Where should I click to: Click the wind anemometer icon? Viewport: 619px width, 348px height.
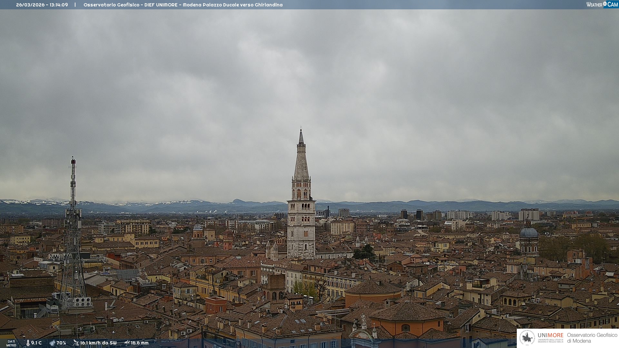click(76, 343)
